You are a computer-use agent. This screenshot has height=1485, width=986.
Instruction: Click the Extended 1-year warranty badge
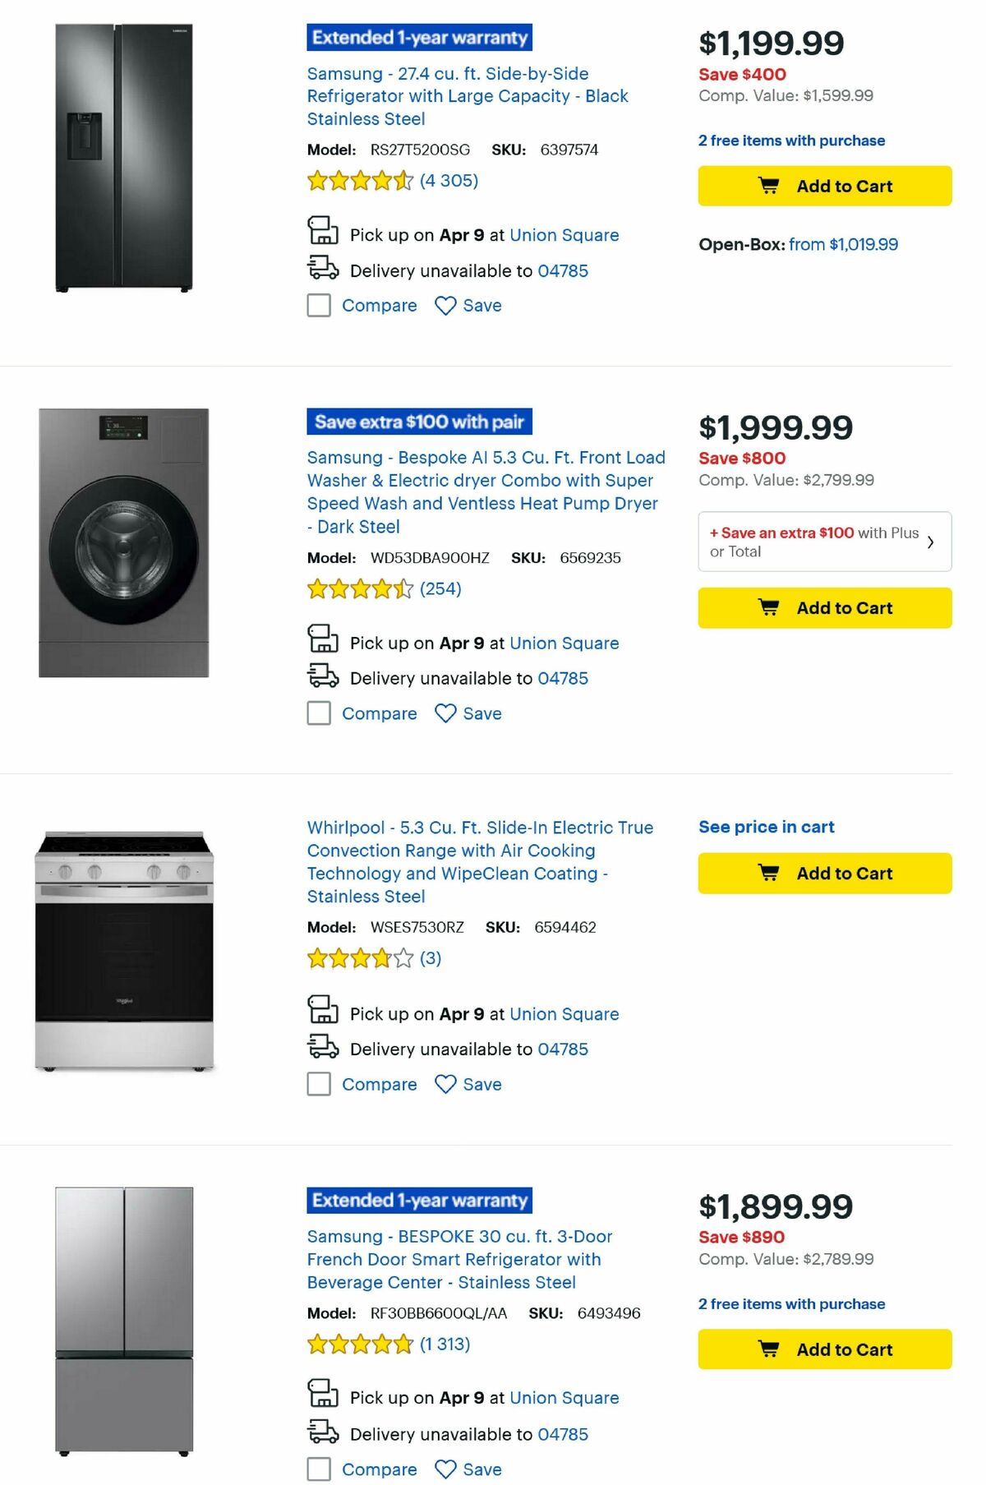[419, 38]
